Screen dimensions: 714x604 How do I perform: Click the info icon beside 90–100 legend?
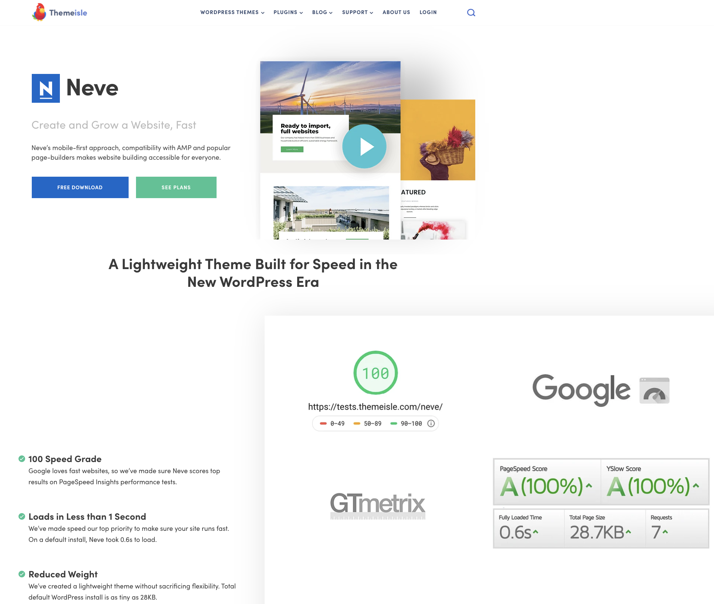431,424
